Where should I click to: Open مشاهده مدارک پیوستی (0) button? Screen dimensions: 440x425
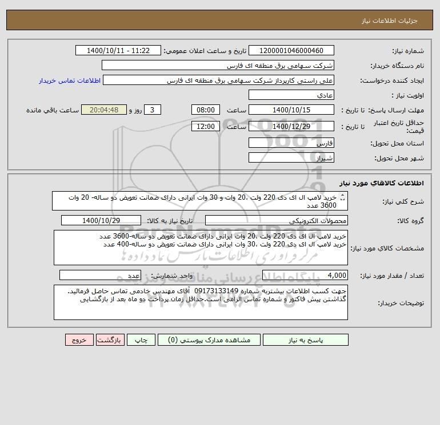click(x=209, y=340)
